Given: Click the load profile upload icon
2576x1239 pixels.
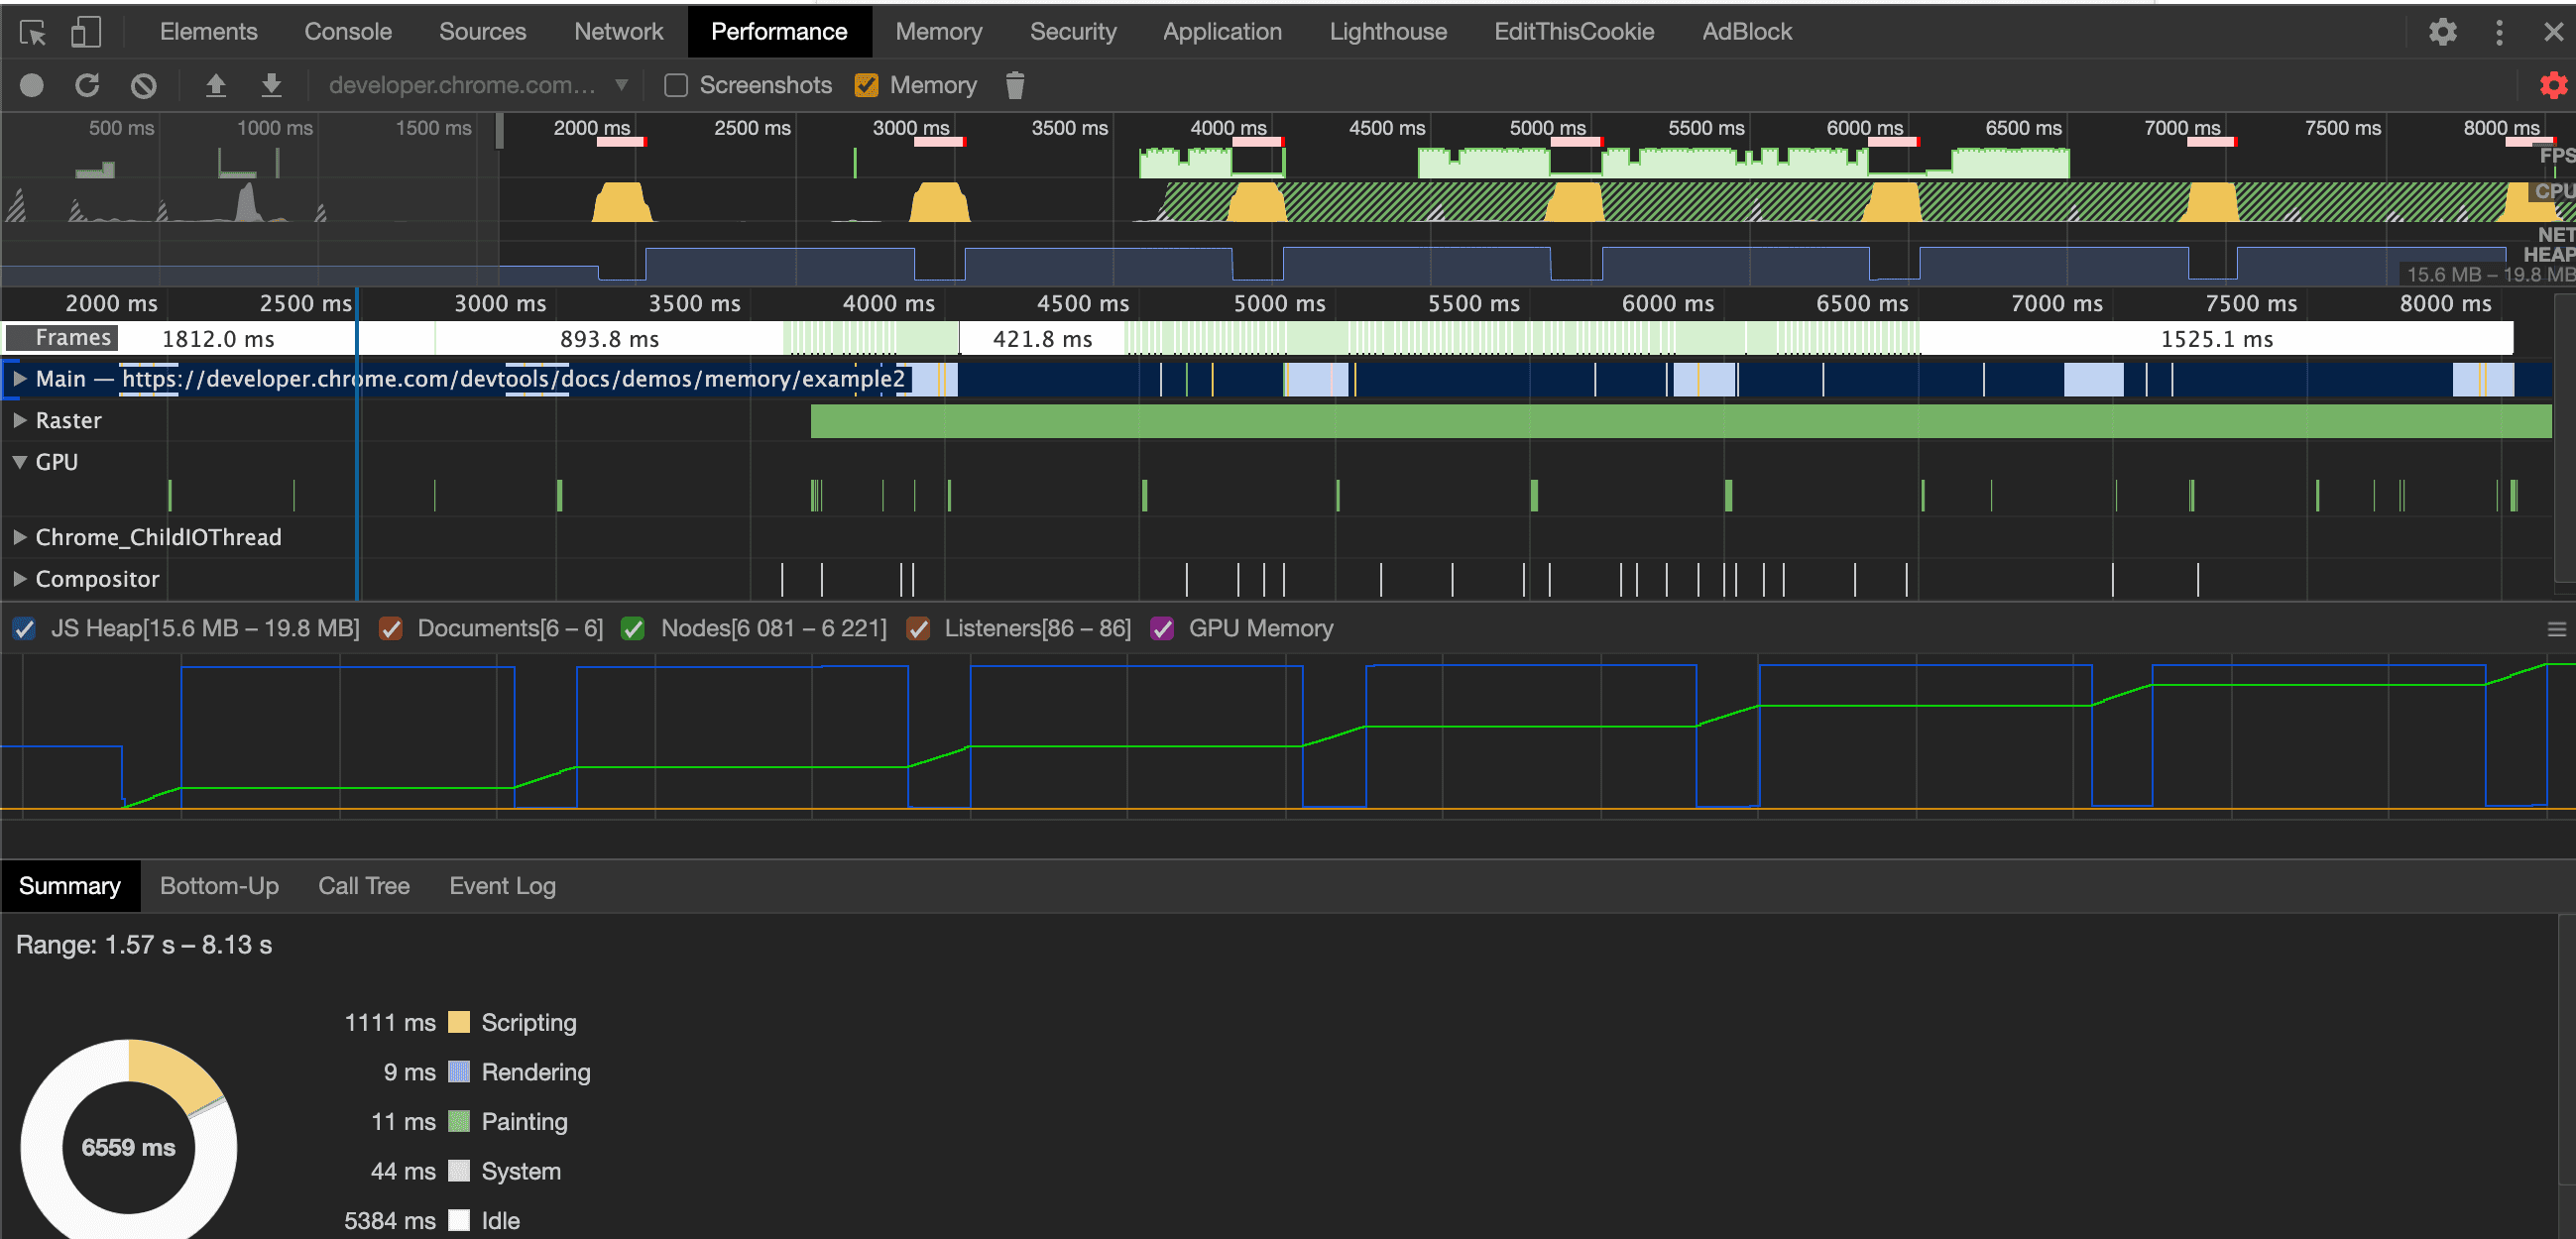Looking at the screenshot, I should [215, 86].
